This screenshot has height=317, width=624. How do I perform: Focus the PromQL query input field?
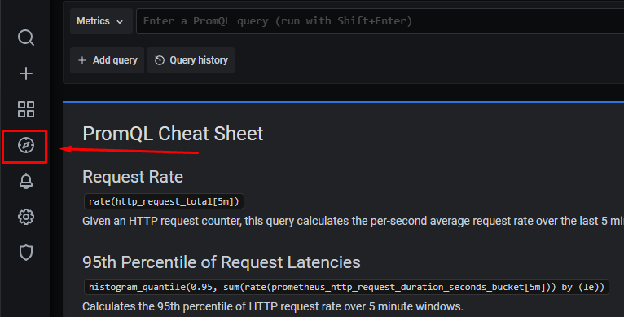coord(380,21)
